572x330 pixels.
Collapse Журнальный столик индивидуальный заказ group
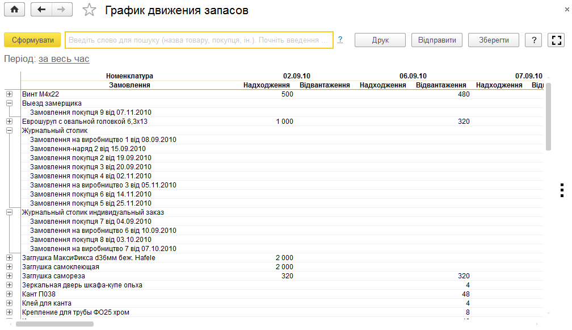click(x=10, y=212)
